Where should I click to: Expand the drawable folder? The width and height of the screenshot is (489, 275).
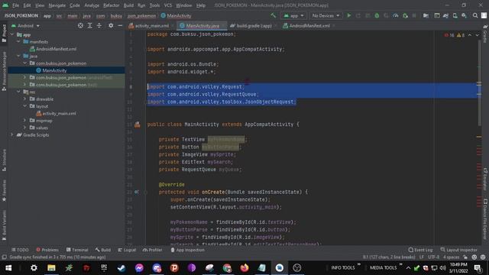coord(25,99)
